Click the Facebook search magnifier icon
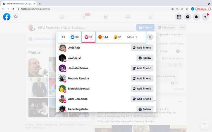Viewport: 212px width, 132px height. pos(16,17)
